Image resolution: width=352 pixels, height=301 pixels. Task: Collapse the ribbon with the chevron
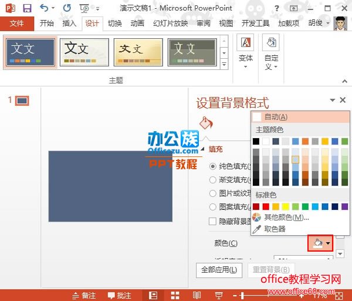coord(344,81)
